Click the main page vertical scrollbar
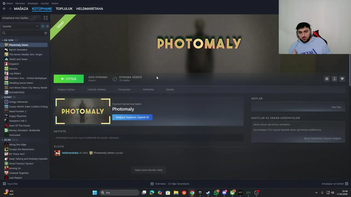 click(x=350, y=71)
